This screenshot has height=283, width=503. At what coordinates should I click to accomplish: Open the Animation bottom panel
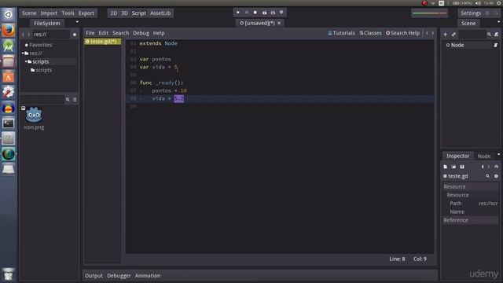[x=148, y=276]
